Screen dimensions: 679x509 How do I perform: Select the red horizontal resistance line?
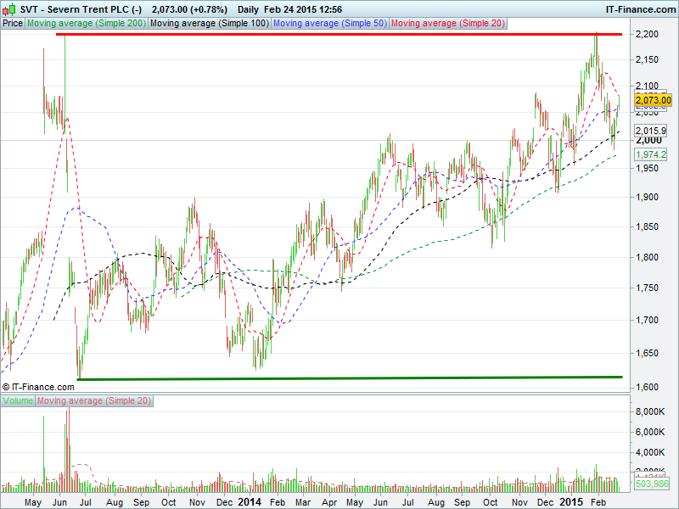pos(339,34)
